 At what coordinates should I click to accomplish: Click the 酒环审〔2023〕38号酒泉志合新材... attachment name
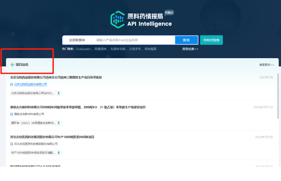tap(33, 123)
